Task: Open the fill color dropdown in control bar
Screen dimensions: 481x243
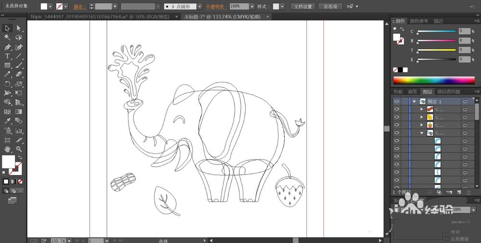Action: point(51,6)
